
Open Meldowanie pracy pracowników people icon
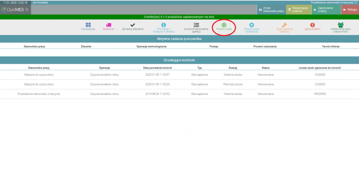tap(341, 25)
